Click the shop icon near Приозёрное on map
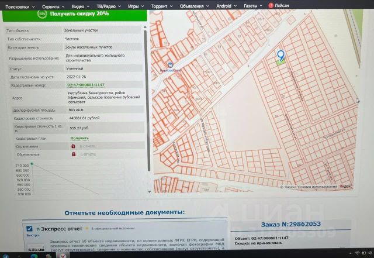Viewport: 374px width, 258px height. pyautogui.click(x=170, y=65)
